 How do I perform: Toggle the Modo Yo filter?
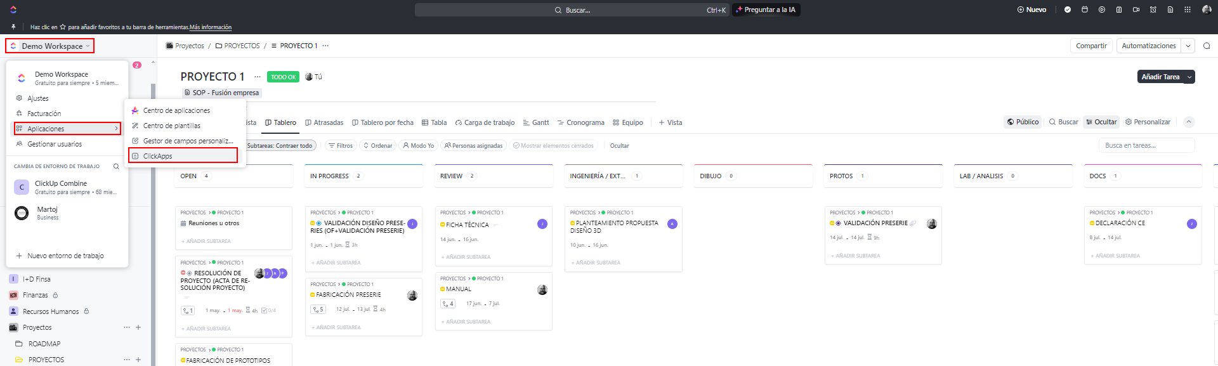419,146
